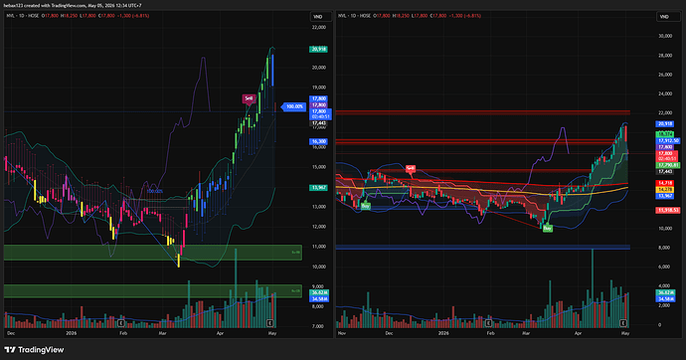Click the TradingView logo
This screenshot has width=686, height=360.
[x=34, y=349]
